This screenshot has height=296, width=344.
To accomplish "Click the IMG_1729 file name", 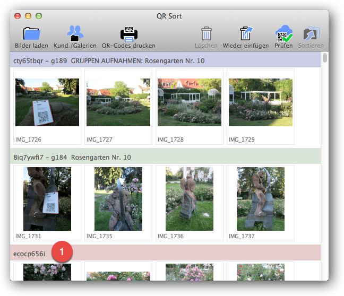I will pos(242,140).
